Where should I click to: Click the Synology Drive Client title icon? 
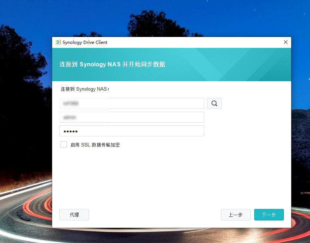click(58, 42)
